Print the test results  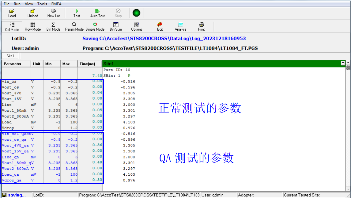pyautogui.click(x=201, y=26)
